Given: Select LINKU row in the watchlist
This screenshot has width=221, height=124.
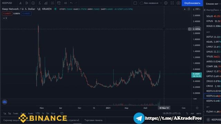Looking at the screenshot, I should 213,47.
